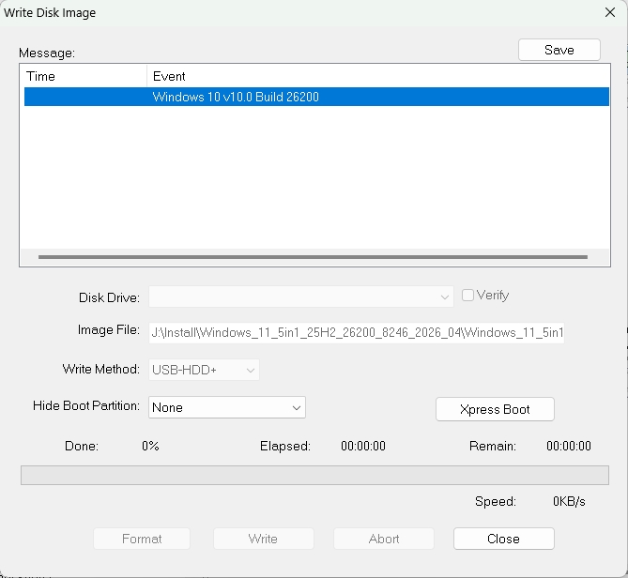The image size is (628, 578).
Task: Click the Elapsed time value 00:00:00
Action: tap(363, 446)
